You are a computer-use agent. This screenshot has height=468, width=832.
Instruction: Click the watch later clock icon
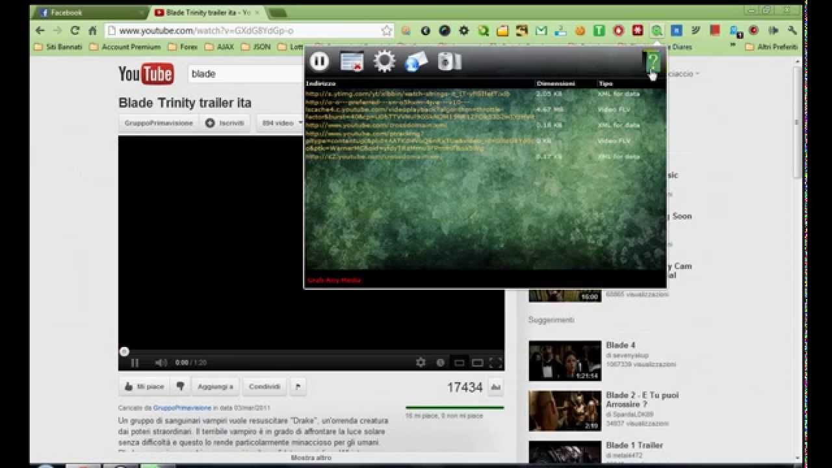tap(440, 363)
